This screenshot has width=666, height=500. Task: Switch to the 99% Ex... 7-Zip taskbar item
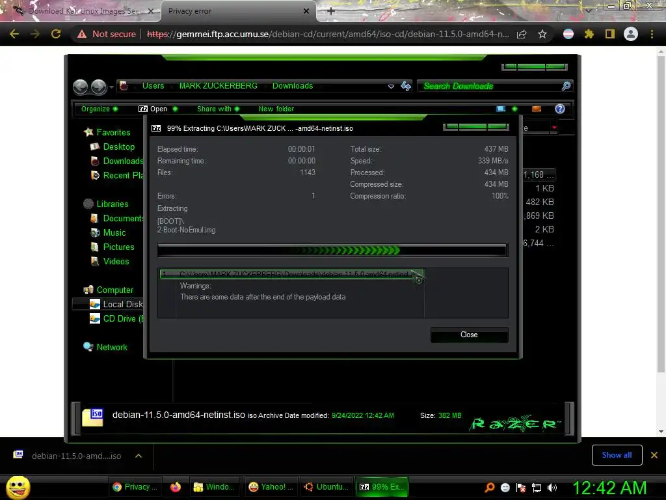381,487
